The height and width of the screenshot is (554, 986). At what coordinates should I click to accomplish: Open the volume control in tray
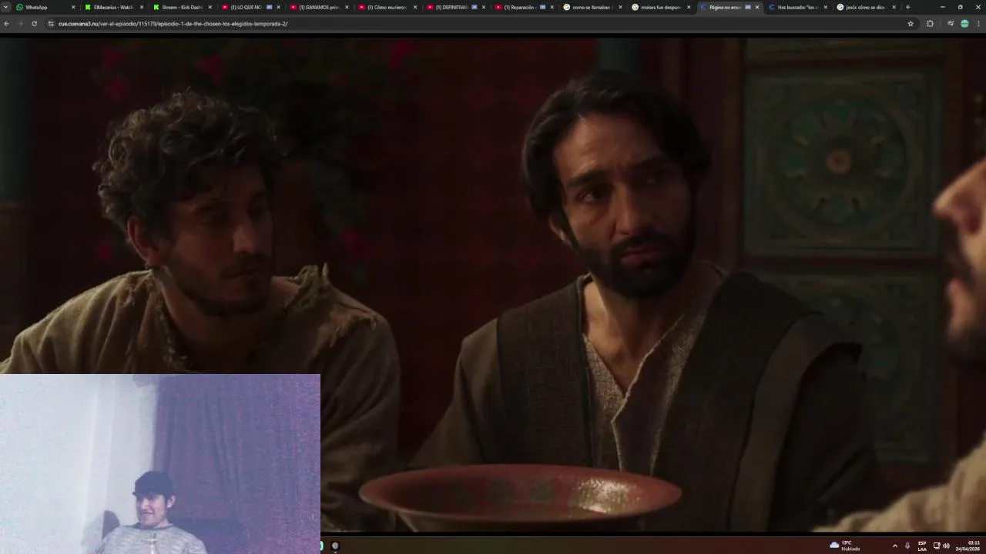(946, 546)
